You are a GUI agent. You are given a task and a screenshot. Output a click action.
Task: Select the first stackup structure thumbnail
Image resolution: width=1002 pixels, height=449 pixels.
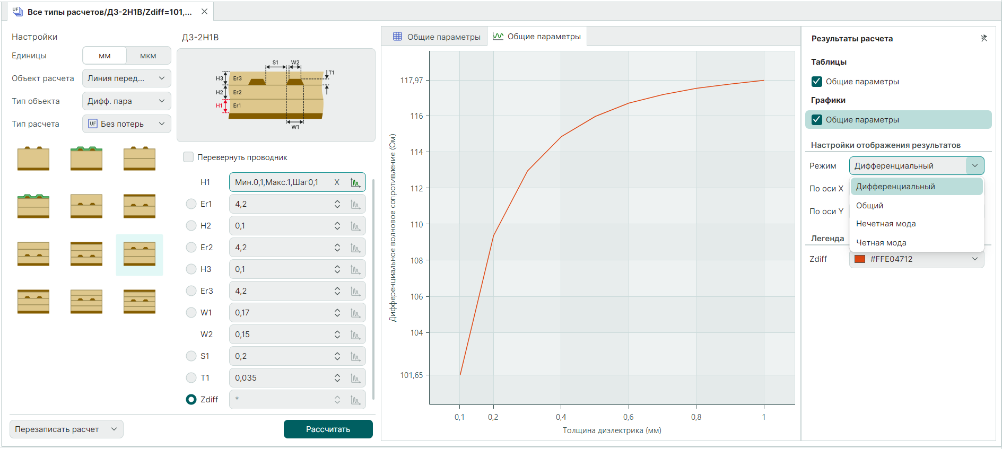click(x=33, y=159)
